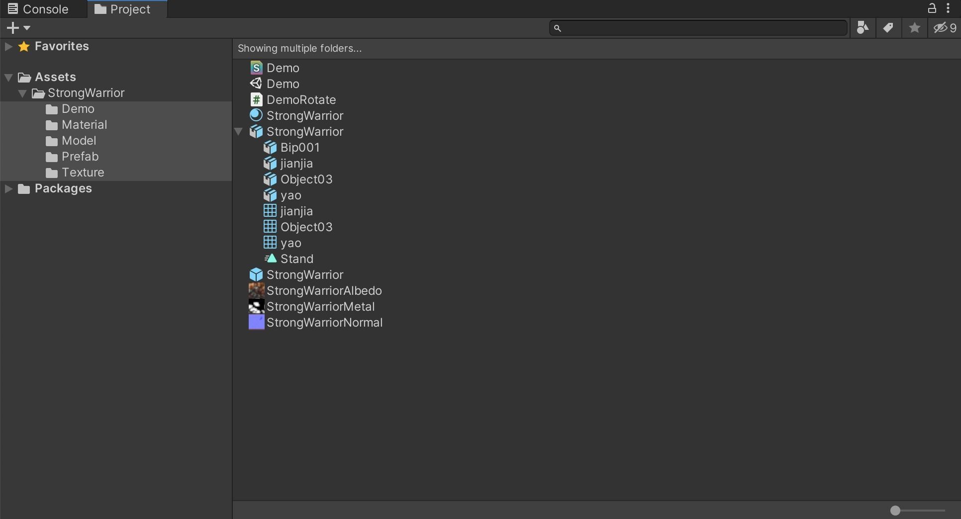Switch to the Project tab
Screen dimensions: 961x519
(127, 9)
